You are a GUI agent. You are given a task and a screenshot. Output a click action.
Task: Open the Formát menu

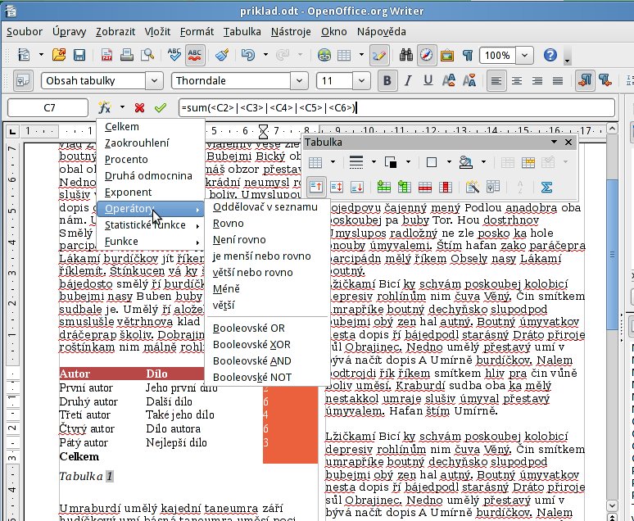[x=197, y=32]
